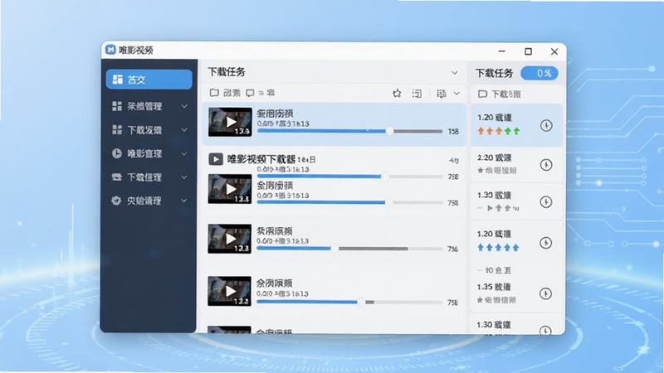Click the 唯影视频 app logo in title bar
This screenshot has width=664, height=373.
point(110,50)
